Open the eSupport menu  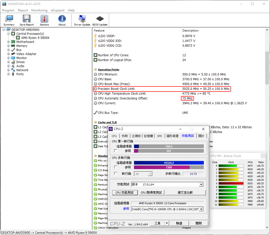pyautogui.click(x=58, y=10)
